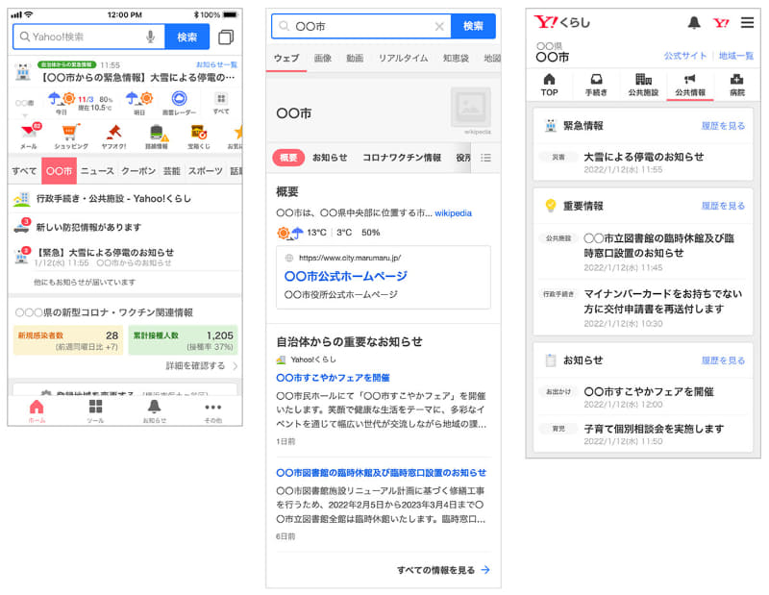Open the ショッピング shopping cart icon
This screenshot has width=769, height=595.
pos(69,132)
